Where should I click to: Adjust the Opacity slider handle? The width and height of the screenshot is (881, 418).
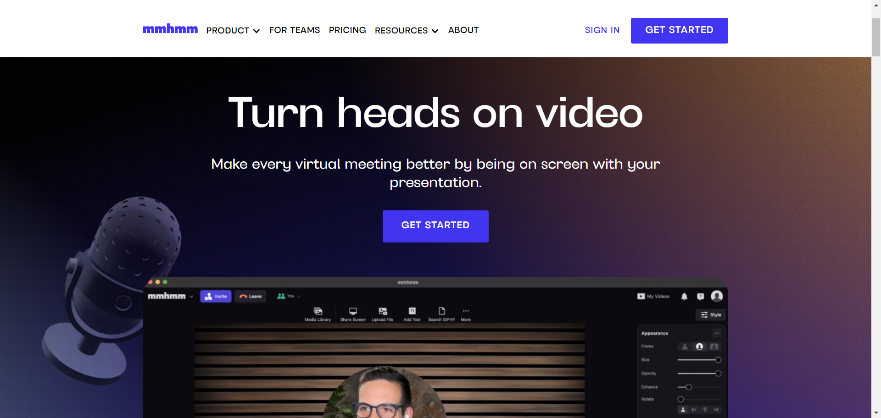click(x=718, y=374)
